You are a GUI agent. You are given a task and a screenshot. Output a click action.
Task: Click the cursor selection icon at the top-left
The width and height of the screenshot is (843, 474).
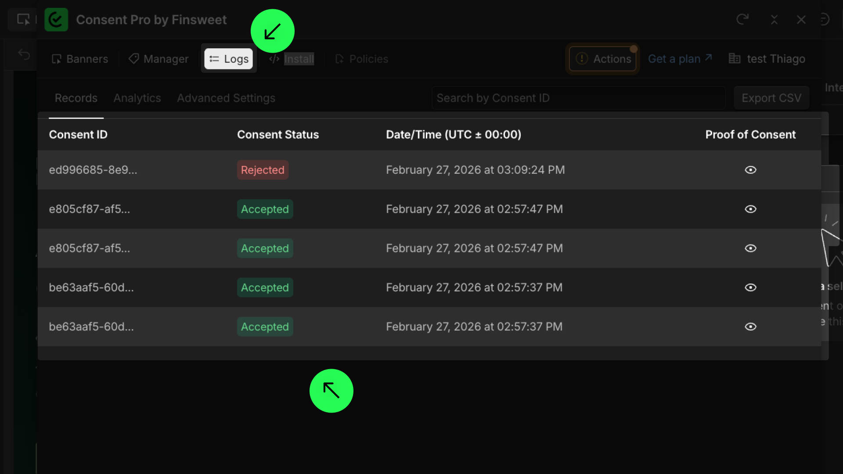(x=23, y=19)
